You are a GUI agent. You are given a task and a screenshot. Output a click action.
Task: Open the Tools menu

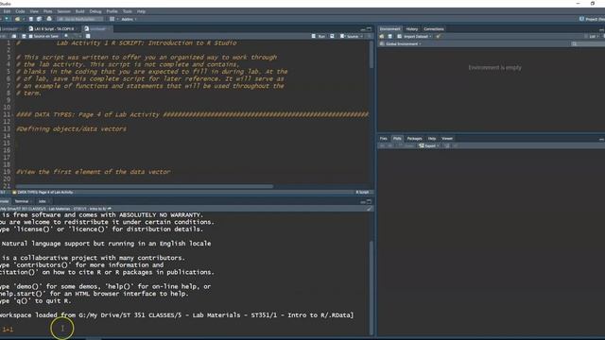click(128, 11)
